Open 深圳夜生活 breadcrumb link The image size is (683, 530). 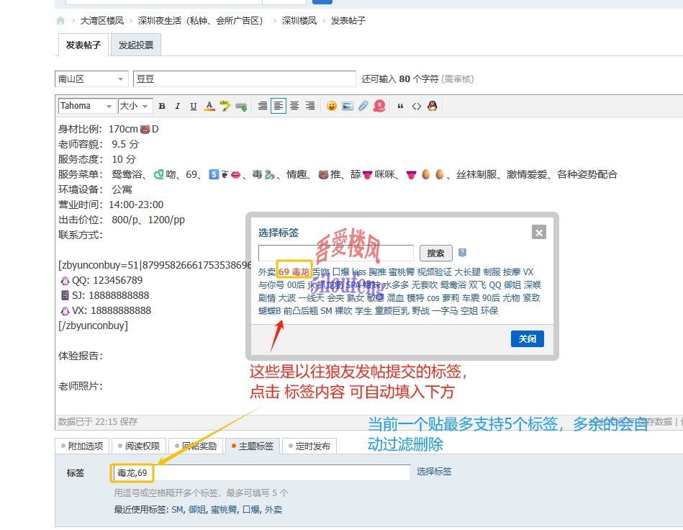click(200, 20)
